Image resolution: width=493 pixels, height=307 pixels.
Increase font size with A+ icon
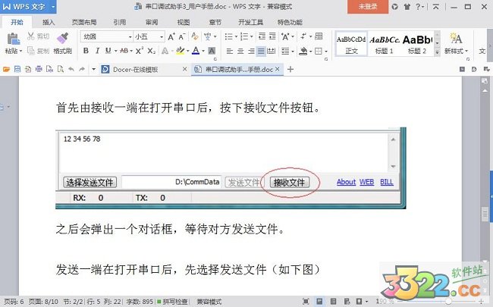coord(171,37)
